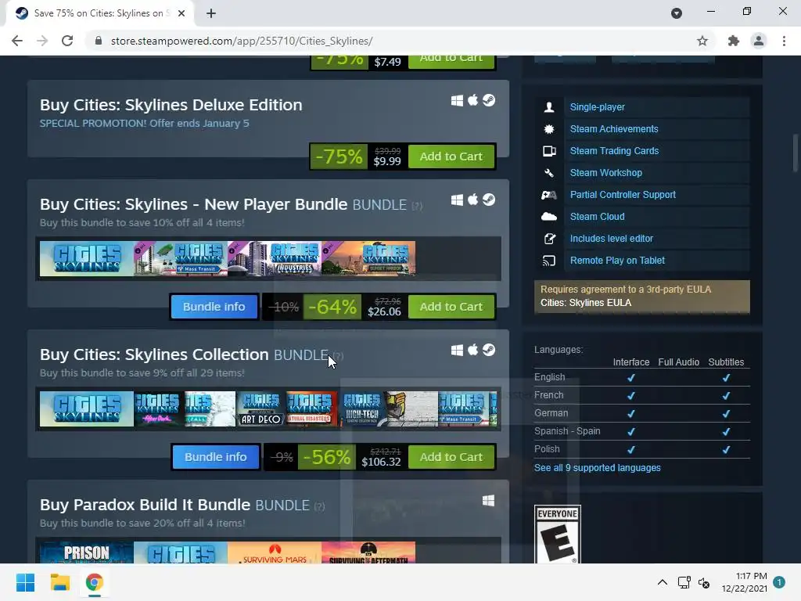Viewport: 801px width, 601px height.
Task: Bookmark this page with star icon
Action: click(702, 41)
